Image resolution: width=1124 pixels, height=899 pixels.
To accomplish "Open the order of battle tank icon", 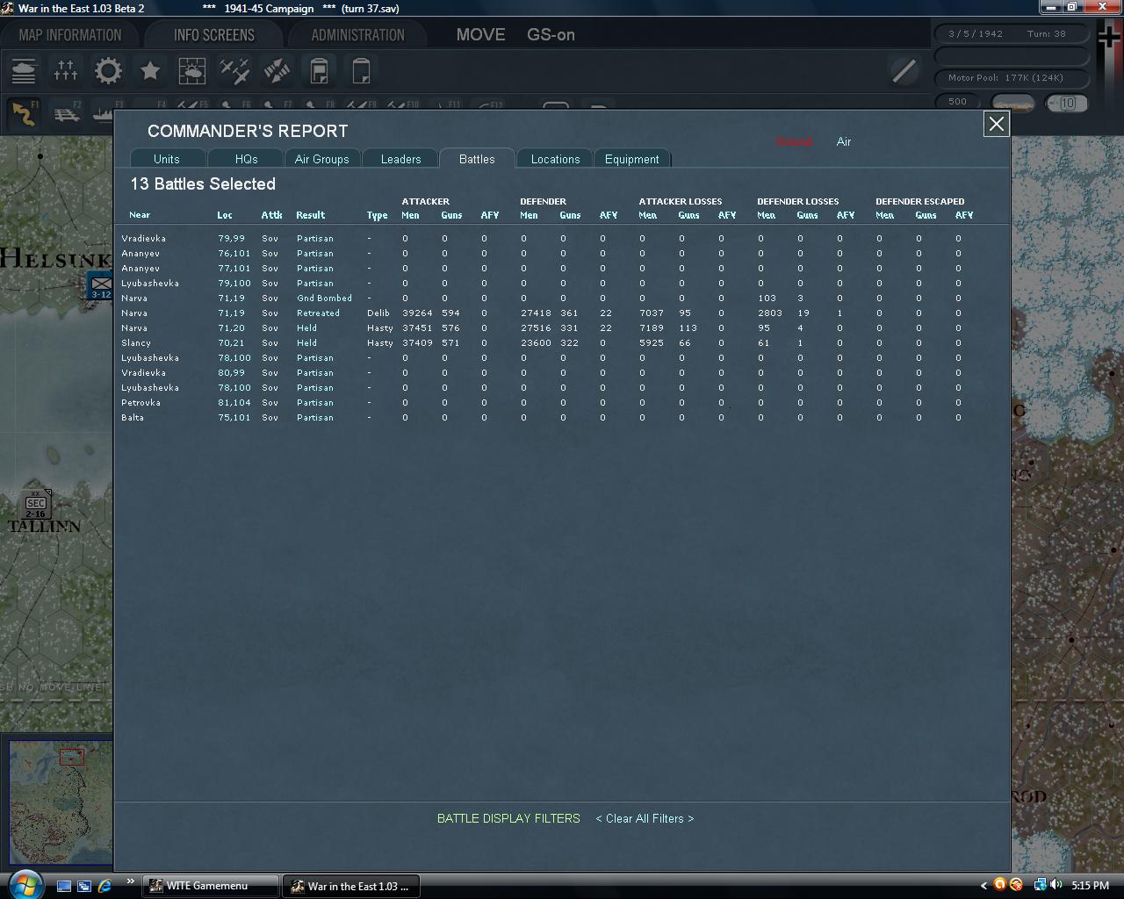I will click(x=24, y=70).
